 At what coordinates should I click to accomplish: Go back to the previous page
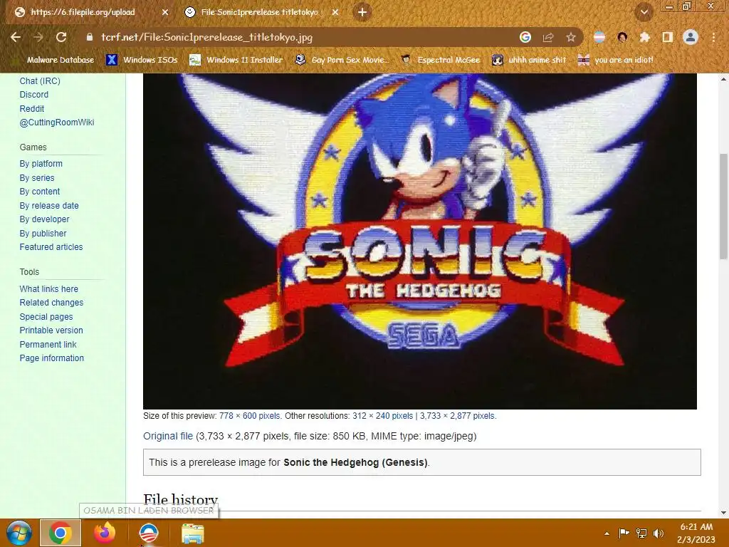[16, 37]
